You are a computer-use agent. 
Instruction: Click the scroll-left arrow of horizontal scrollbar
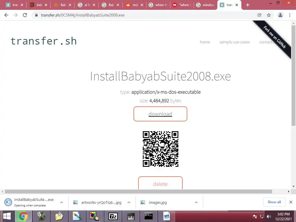click(2, 191)
